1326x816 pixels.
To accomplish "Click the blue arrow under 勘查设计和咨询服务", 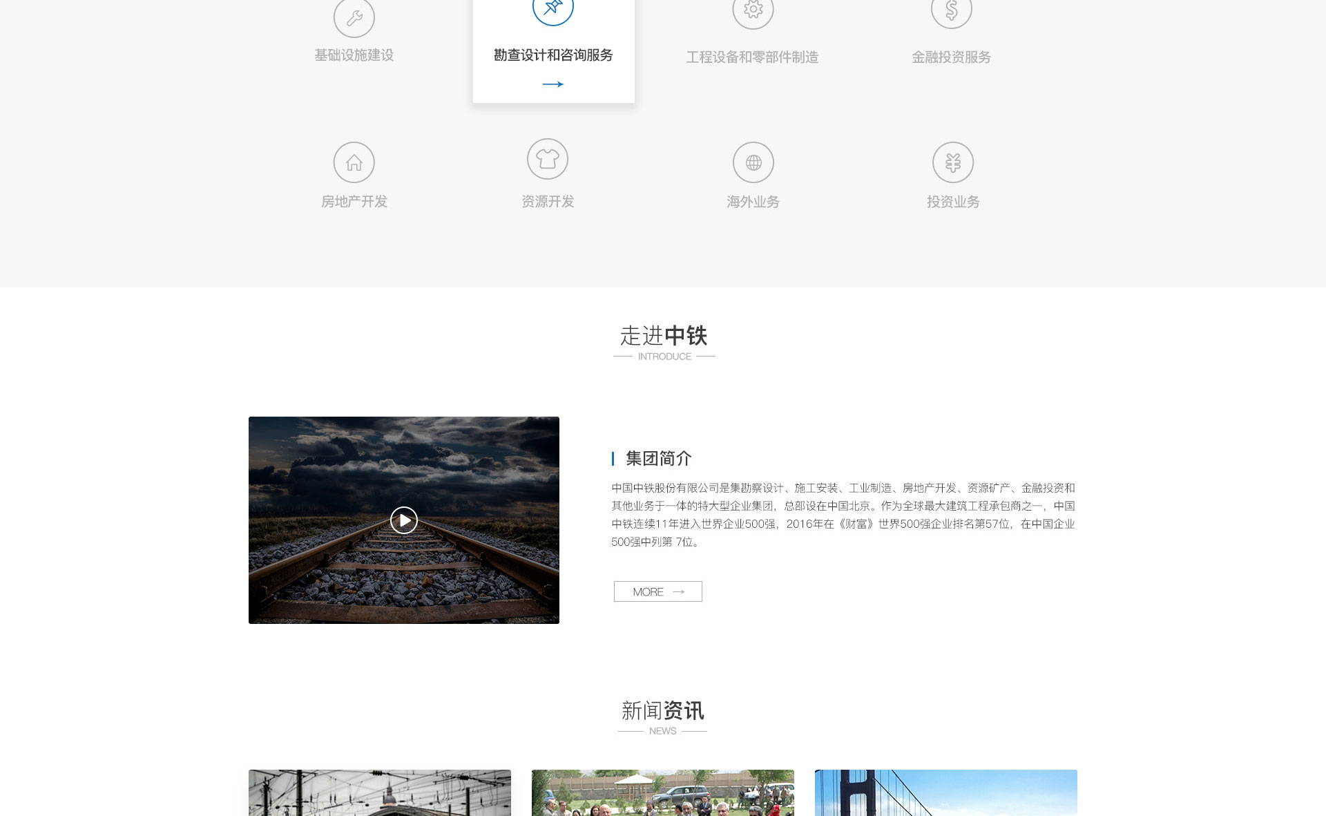I will 553,84.
